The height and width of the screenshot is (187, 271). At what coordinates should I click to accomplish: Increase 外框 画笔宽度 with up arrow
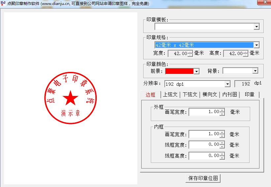(x=222, y=110)
